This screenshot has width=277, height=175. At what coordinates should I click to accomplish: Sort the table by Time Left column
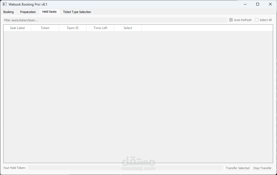tap(100, 28)
